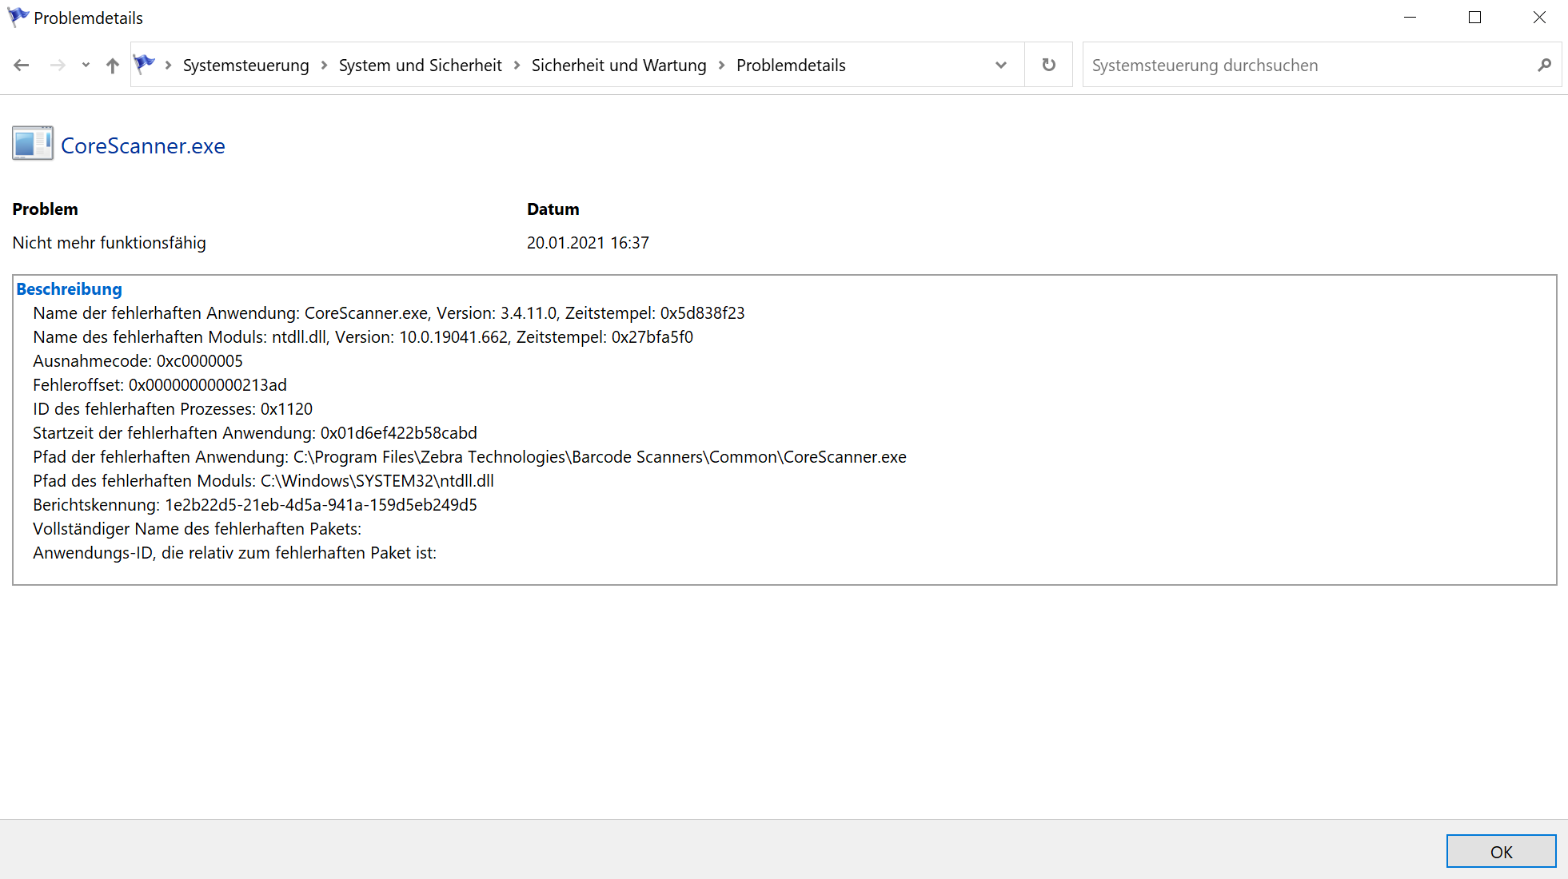Click the Problemdetails title bar flag icon

(18, 17)
